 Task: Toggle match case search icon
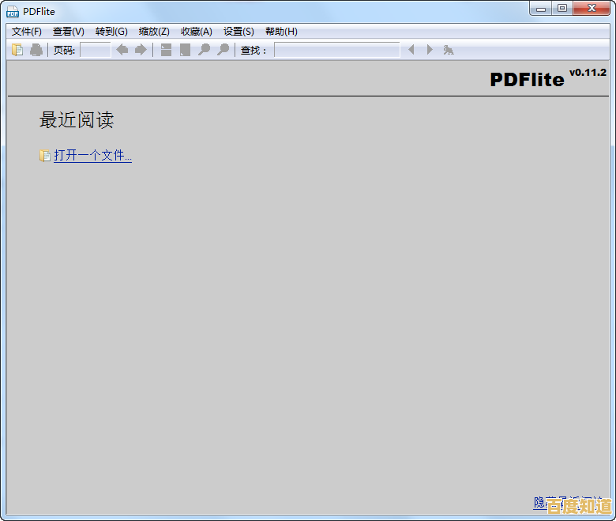pos(449,50)
